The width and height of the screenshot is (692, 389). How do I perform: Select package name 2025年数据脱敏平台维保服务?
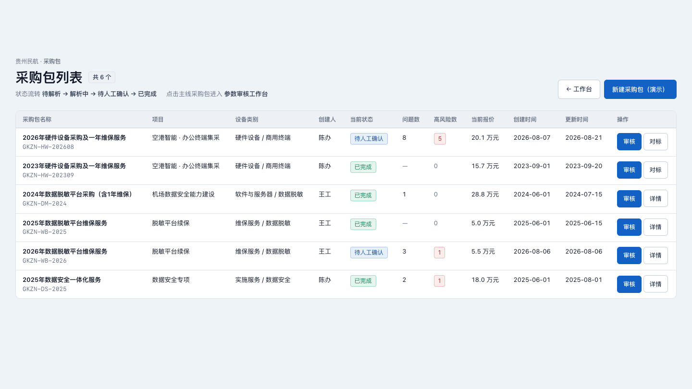pyautogui.click(x=65, y=223)
